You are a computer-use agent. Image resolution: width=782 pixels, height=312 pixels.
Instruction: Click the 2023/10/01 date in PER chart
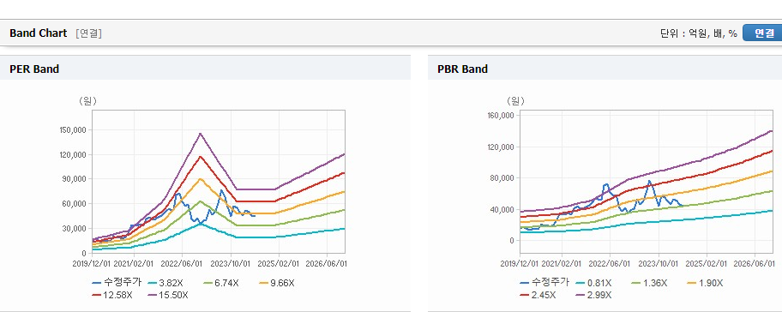[230, 263]
